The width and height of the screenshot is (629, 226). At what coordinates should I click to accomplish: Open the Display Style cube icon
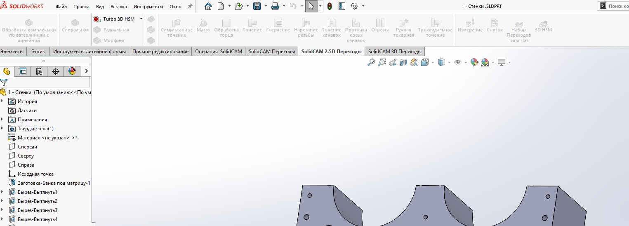(x=441, y=62)
